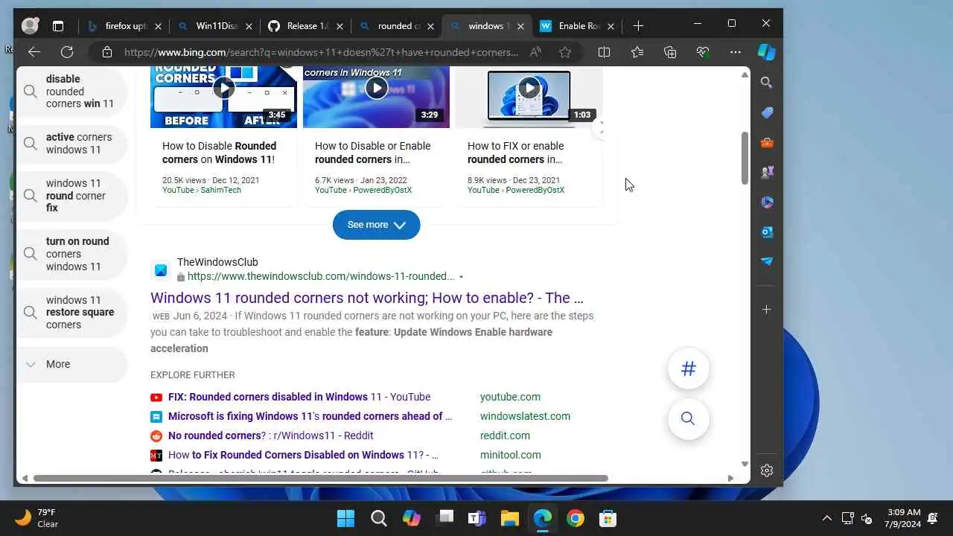The image size is (953, 536).
Task: Open Tools briefcase in sidebar
Action: (767, 142)
